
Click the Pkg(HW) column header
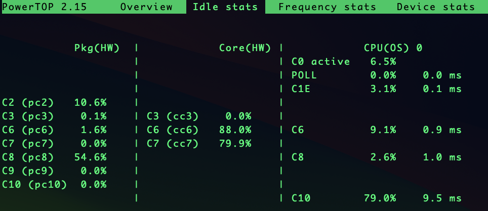click(x=97, y=48)
